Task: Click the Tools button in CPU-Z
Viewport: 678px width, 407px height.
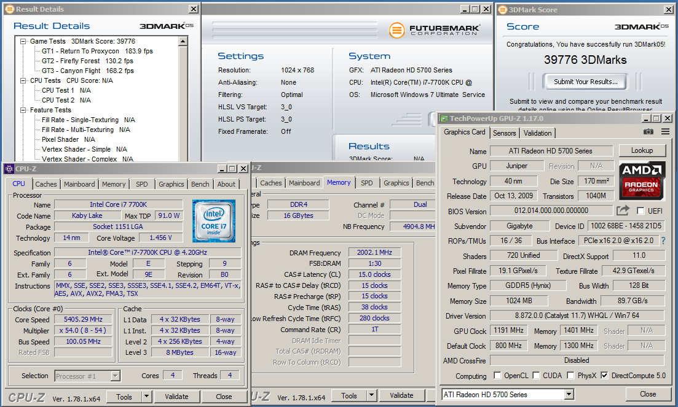Action: [124, 396]
